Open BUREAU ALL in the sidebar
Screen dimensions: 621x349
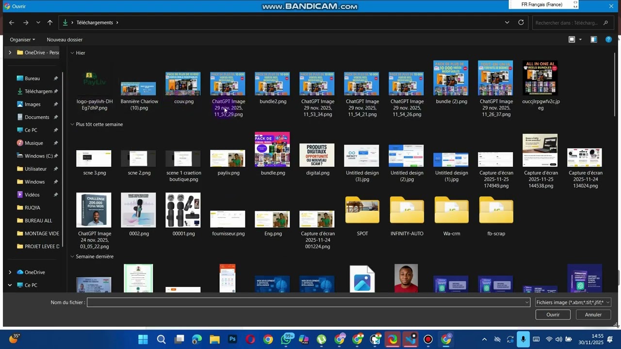pyautogui.click(x=38, y=221)
